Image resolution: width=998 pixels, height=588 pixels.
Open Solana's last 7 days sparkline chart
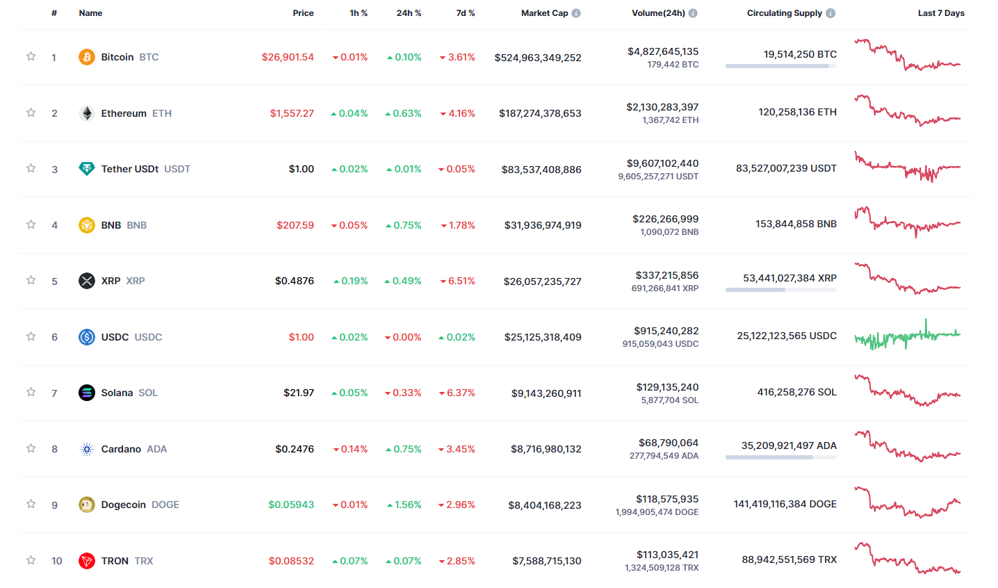click(x=908, y=391)
